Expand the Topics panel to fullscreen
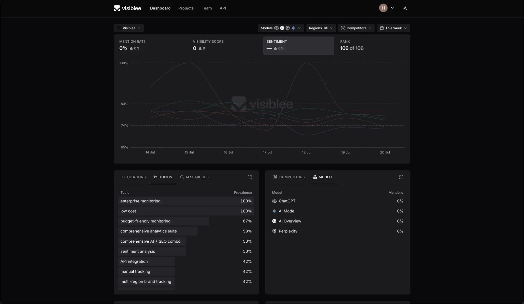Screen dimensions: 524x304 [250, 177]
